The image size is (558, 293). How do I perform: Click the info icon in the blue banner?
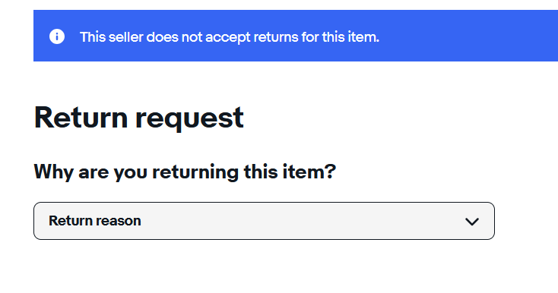[x=57, y=36]
